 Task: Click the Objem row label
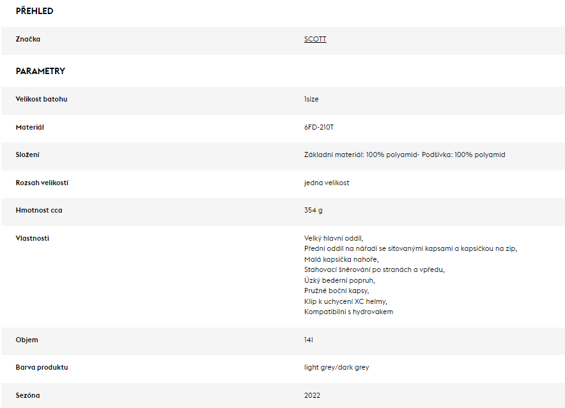click(x=27, y=340)
